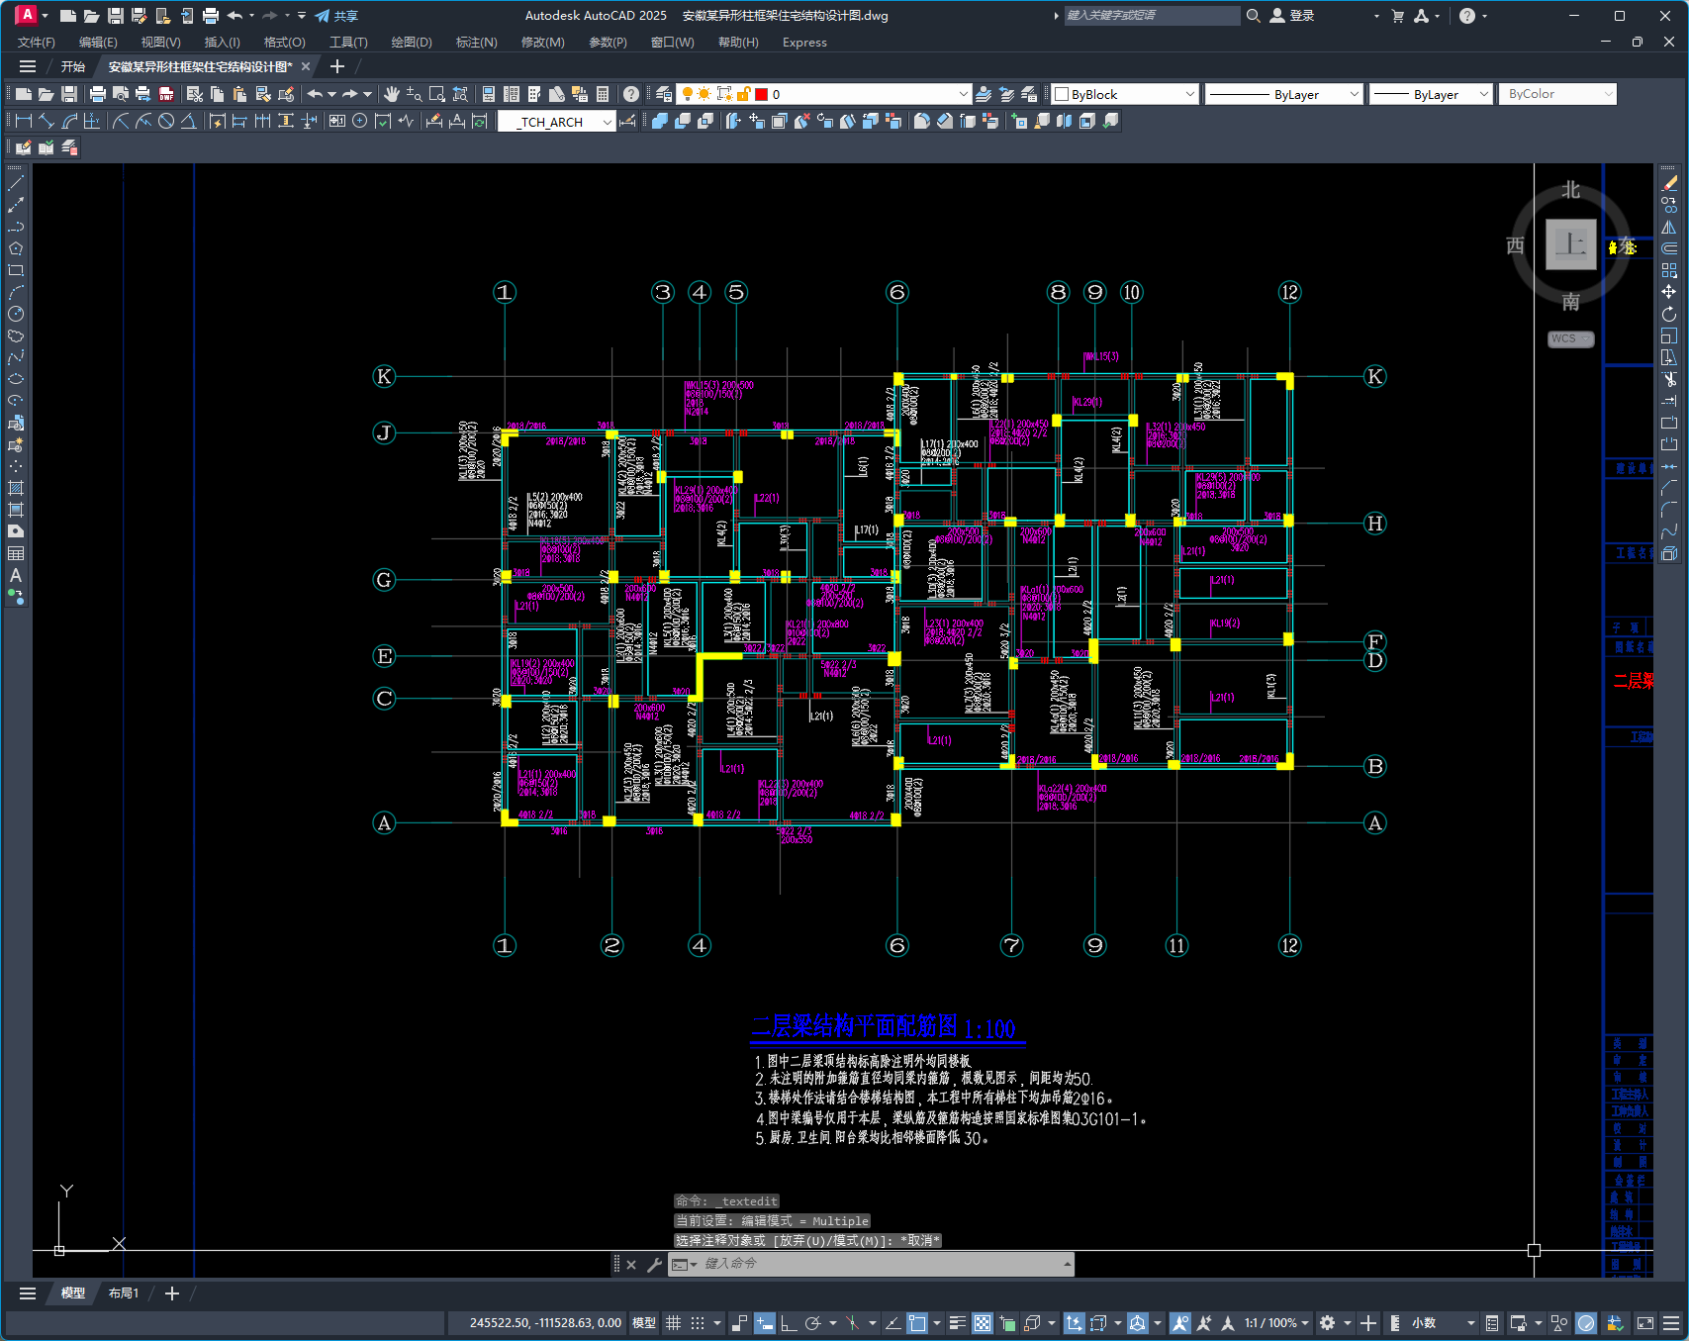Click the Linear dimension tool icon
Screen dimensions: 1689x1341
click(x=24, y=121)
